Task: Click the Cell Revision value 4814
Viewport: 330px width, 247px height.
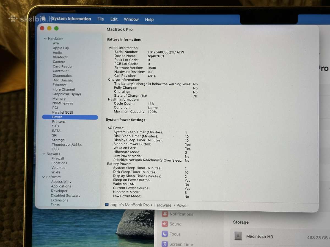Action: click(152, 76)
